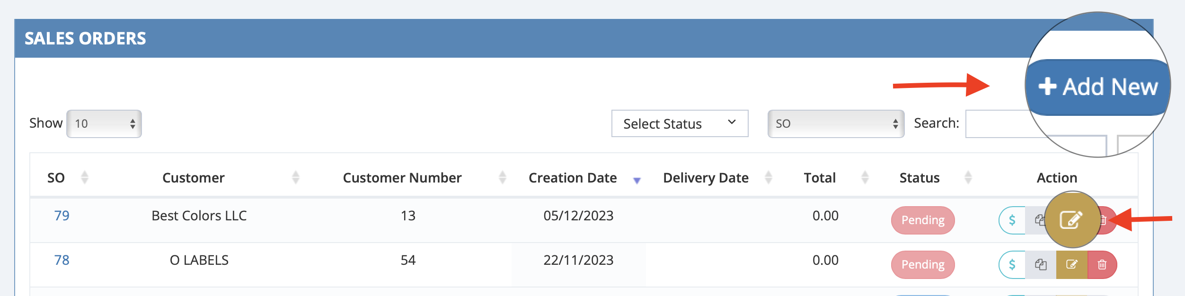Open the Select Status dropdown
The width and height of the screenshot is (1185, 296).
(680, 123)
